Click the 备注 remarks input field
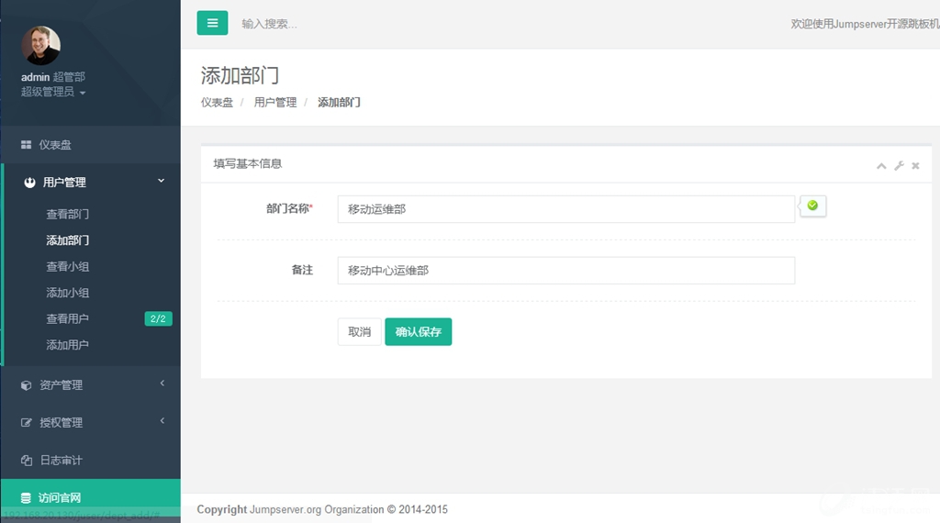This screenshot has width=940, height=523. coord(565,271)
